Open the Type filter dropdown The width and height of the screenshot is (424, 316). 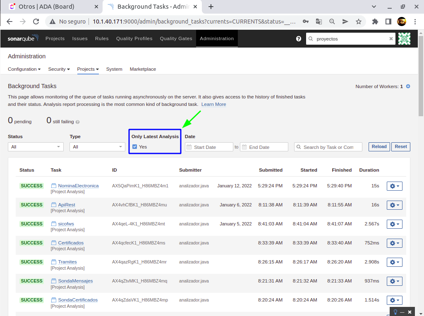[97, 147]
